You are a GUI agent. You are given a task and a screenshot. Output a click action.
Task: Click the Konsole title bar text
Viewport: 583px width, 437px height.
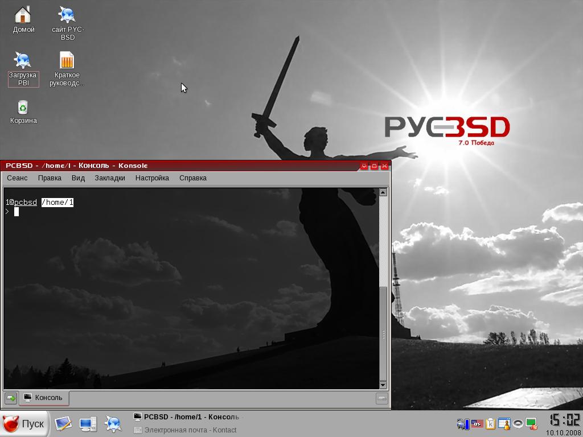click(x=77, y=166)
